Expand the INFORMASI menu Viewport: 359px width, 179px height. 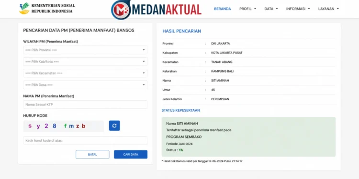(x=298, y=9)
